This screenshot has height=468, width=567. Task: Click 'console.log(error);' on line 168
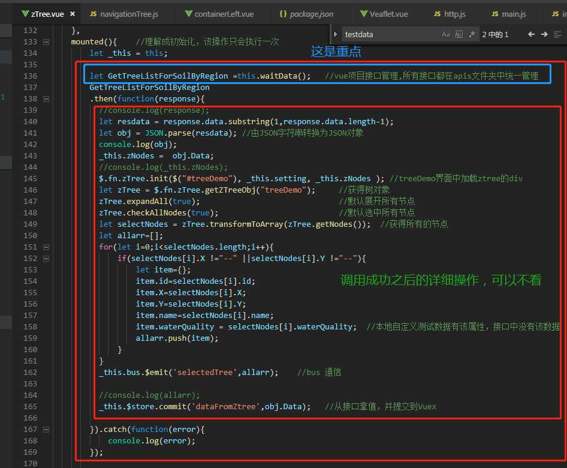152,441
